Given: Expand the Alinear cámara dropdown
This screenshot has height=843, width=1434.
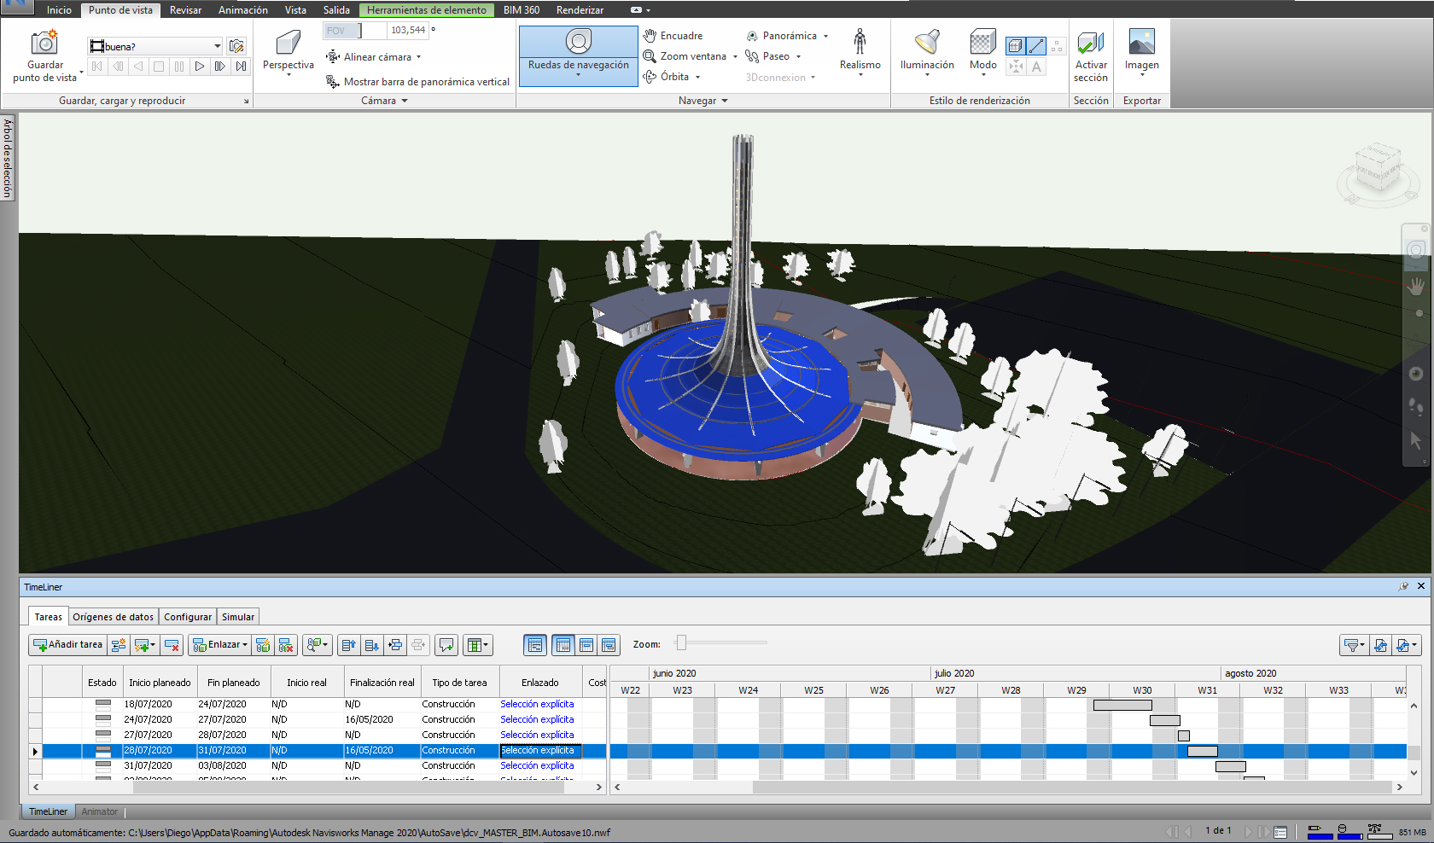Looking at the screenshot, I should point(418,57).
